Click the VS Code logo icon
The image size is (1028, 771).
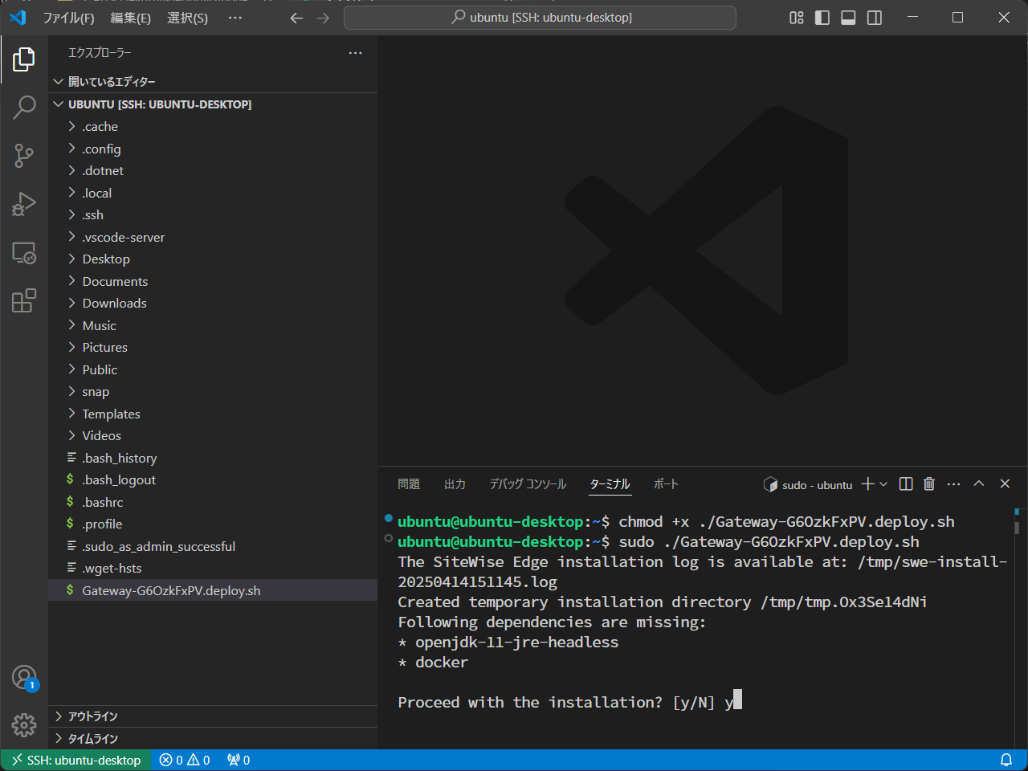coord(18,17)
